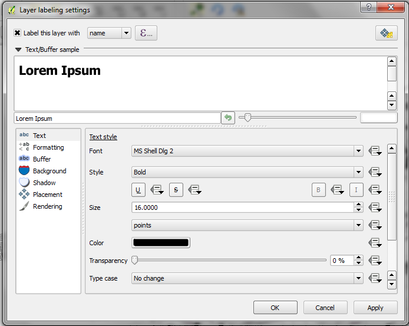Viewport: 409px width, 326px height.
Task: Reset sample text with green arrow button
Action: tap(228, 118)
